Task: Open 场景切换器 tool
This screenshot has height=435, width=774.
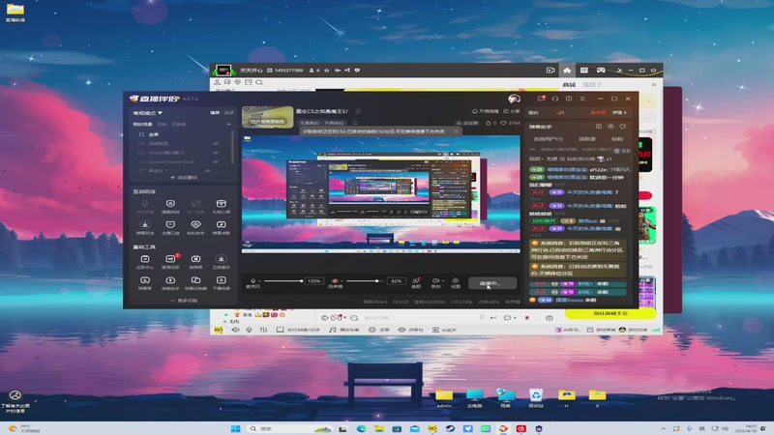Action: coord(195,282)
